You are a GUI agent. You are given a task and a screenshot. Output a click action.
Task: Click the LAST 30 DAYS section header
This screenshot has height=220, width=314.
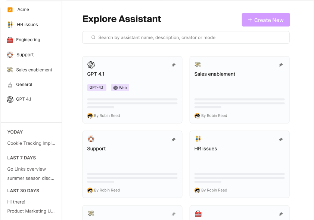(x=23, y=191)
